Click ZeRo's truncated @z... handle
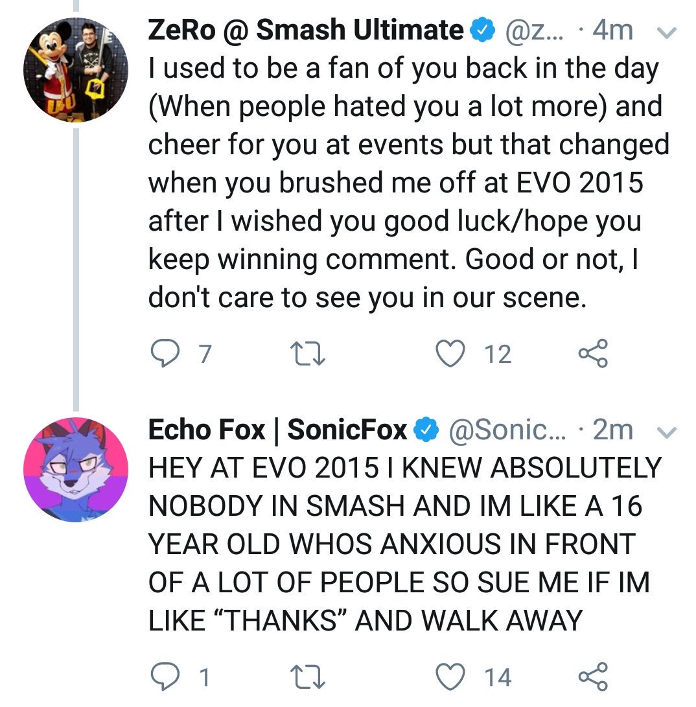Screen dimensions: 696x707 pyautogui.click(x=534, y=30)
